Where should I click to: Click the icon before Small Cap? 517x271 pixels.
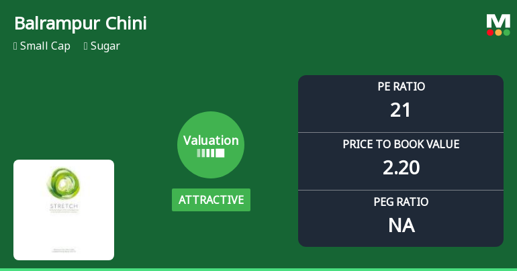point(15,46)
